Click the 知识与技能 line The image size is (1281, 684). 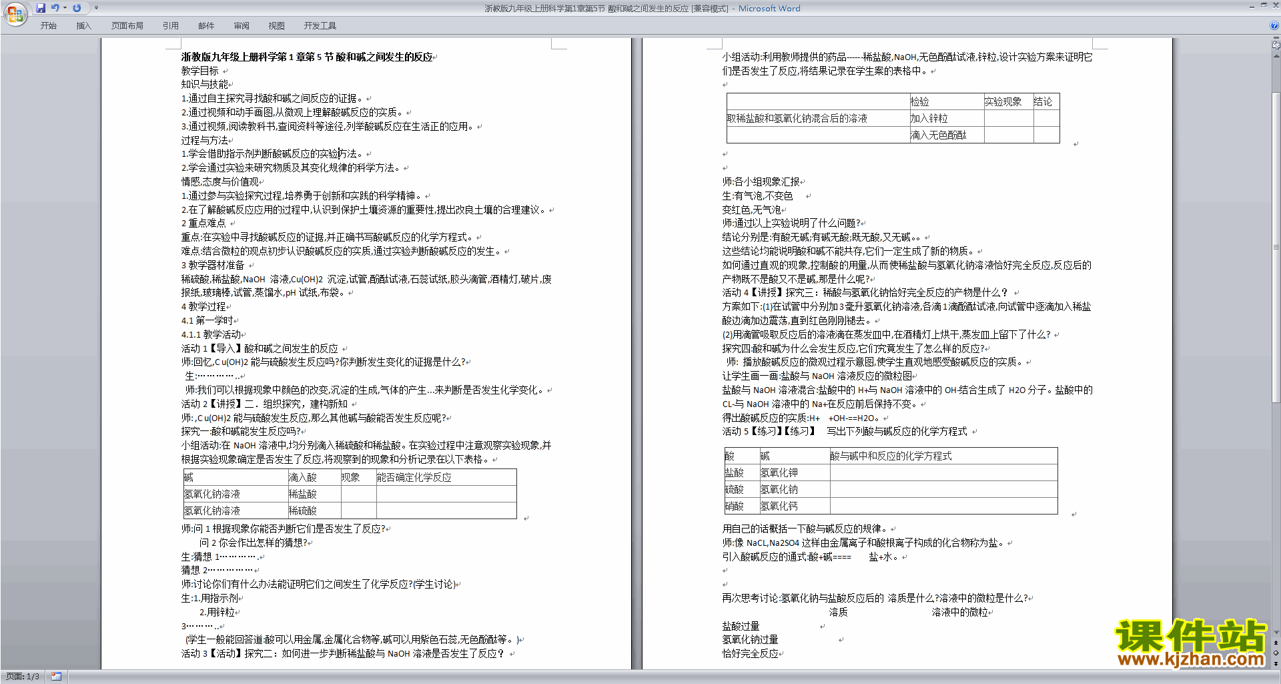click(x=205, y=85)
